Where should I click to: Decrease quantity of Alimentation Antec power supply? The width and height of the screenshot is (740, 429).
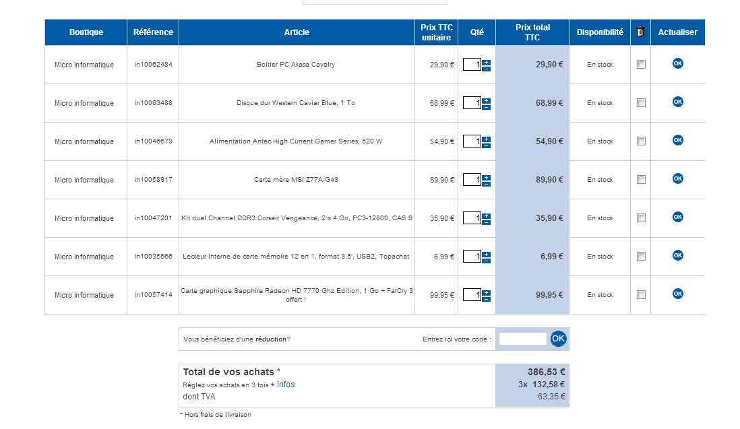point(487,145)
